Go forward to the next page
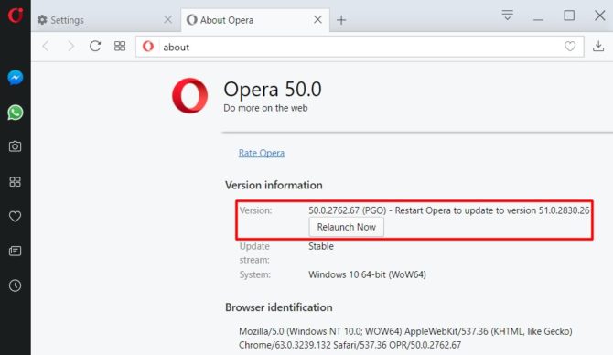The width and height of the screenshot is (613, 355). [70, 46]
